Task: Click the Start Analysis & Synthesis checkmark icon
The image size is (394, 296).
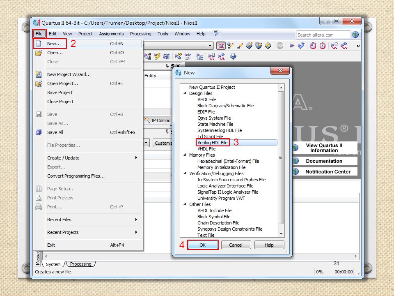Action: pos(301,46)
